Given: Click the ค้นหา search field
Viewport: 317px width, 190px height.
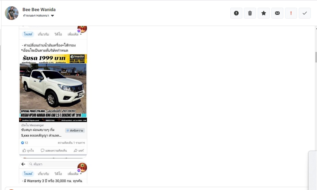Looking at the screenshot, I should pyautogui.click(x=52, y=164).
